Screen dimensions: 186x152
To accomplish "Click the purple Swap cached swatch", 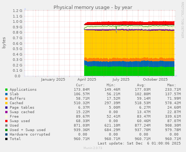I will [x=6, y=112].
